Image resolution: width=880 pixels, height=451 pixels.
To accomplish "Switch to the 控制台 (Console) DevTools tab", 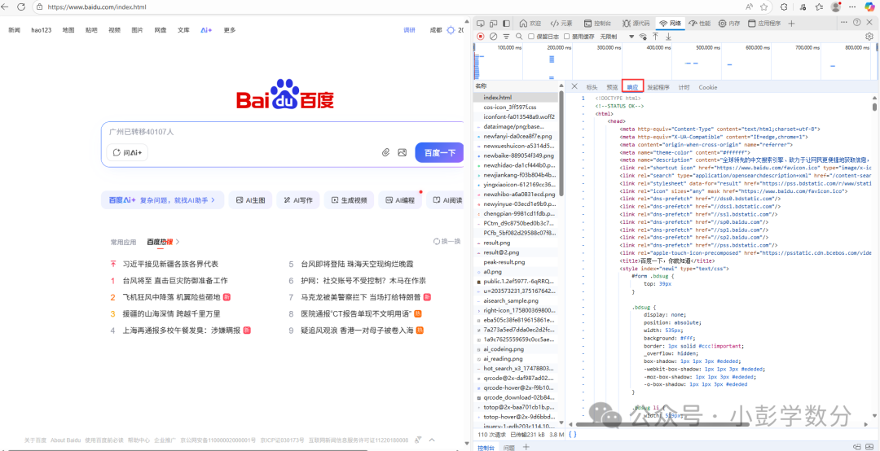I will [600, 23].
